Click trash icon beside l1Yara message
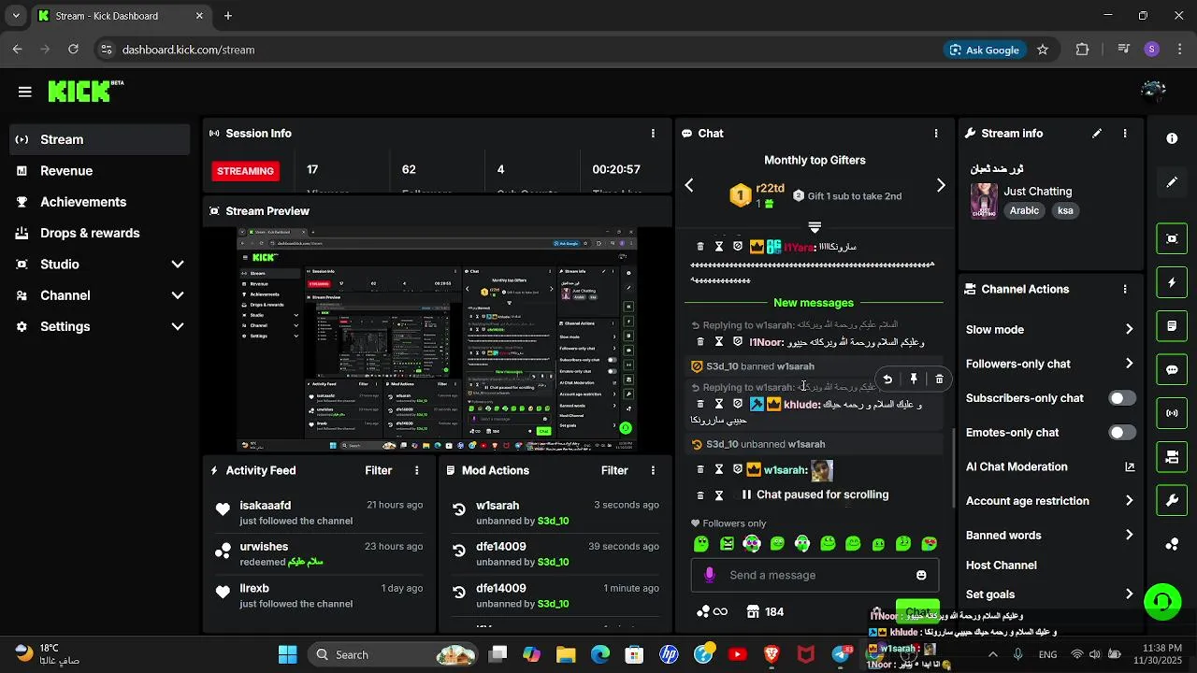The height and width of the screenshot is (673, 1197). click(700, 247)
